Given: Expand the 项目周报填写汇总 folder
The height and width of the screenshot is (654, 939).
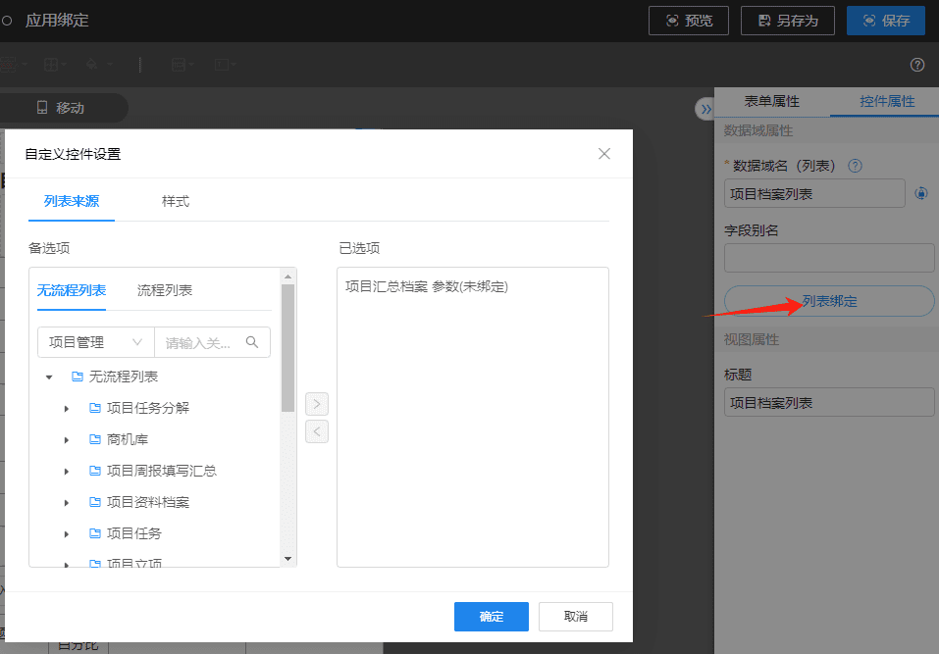Looking at the screenshot, I should pos(67,472).
